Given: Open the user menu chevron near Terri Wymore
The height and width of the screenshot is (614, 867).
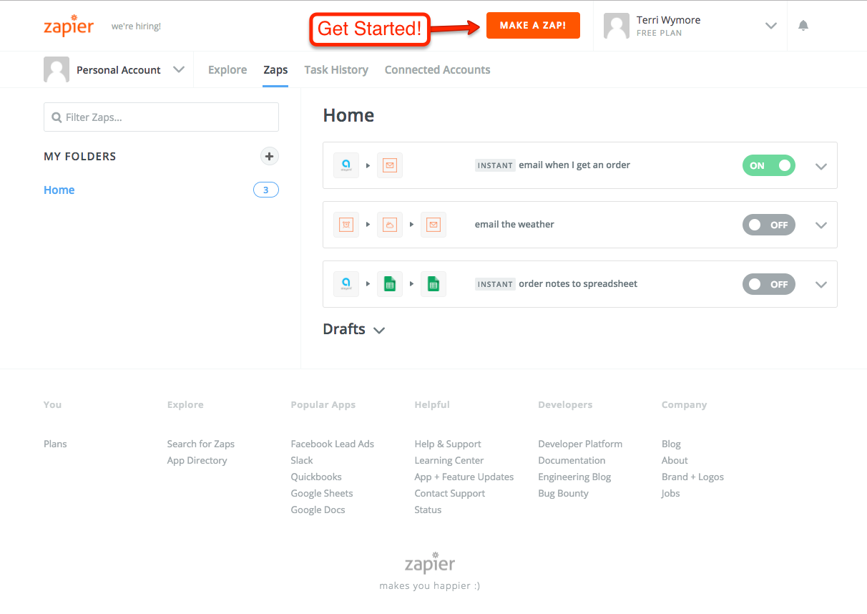Looking at the screenshot, I should [x=770, y=26].
